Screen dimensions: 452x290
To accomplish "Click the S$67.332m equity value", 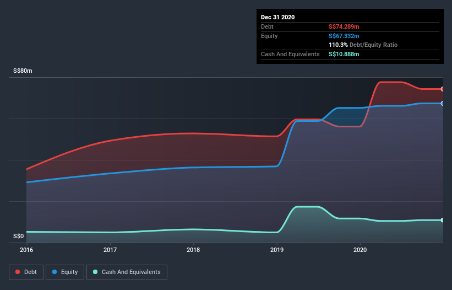I will pos(344,36).
